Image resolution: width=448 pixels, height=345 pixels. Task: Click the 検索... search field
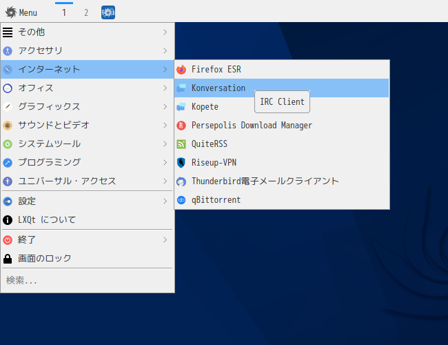tap(87, 280)
